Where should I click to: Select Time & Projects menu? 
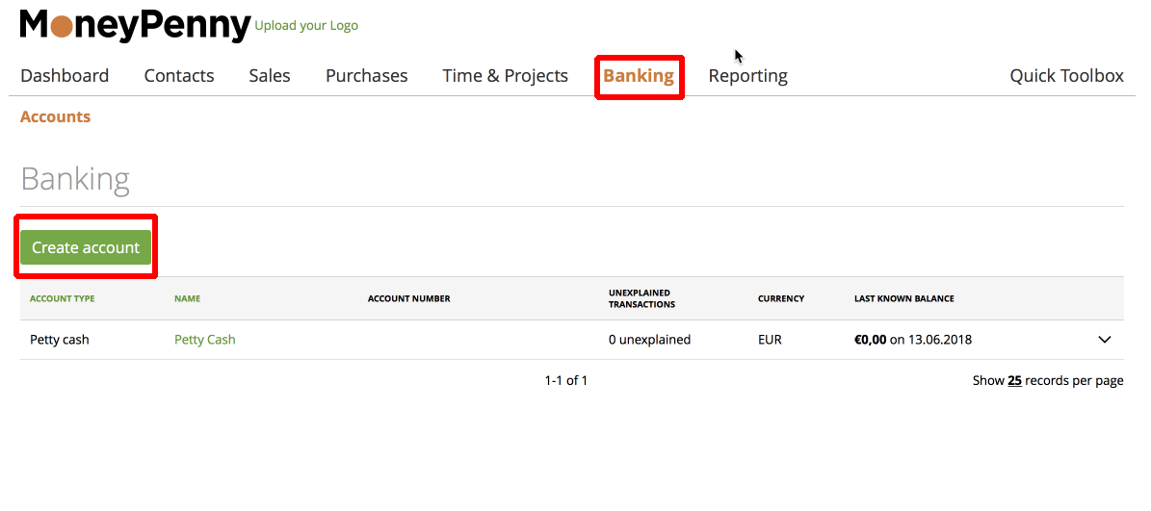(505, 75)
